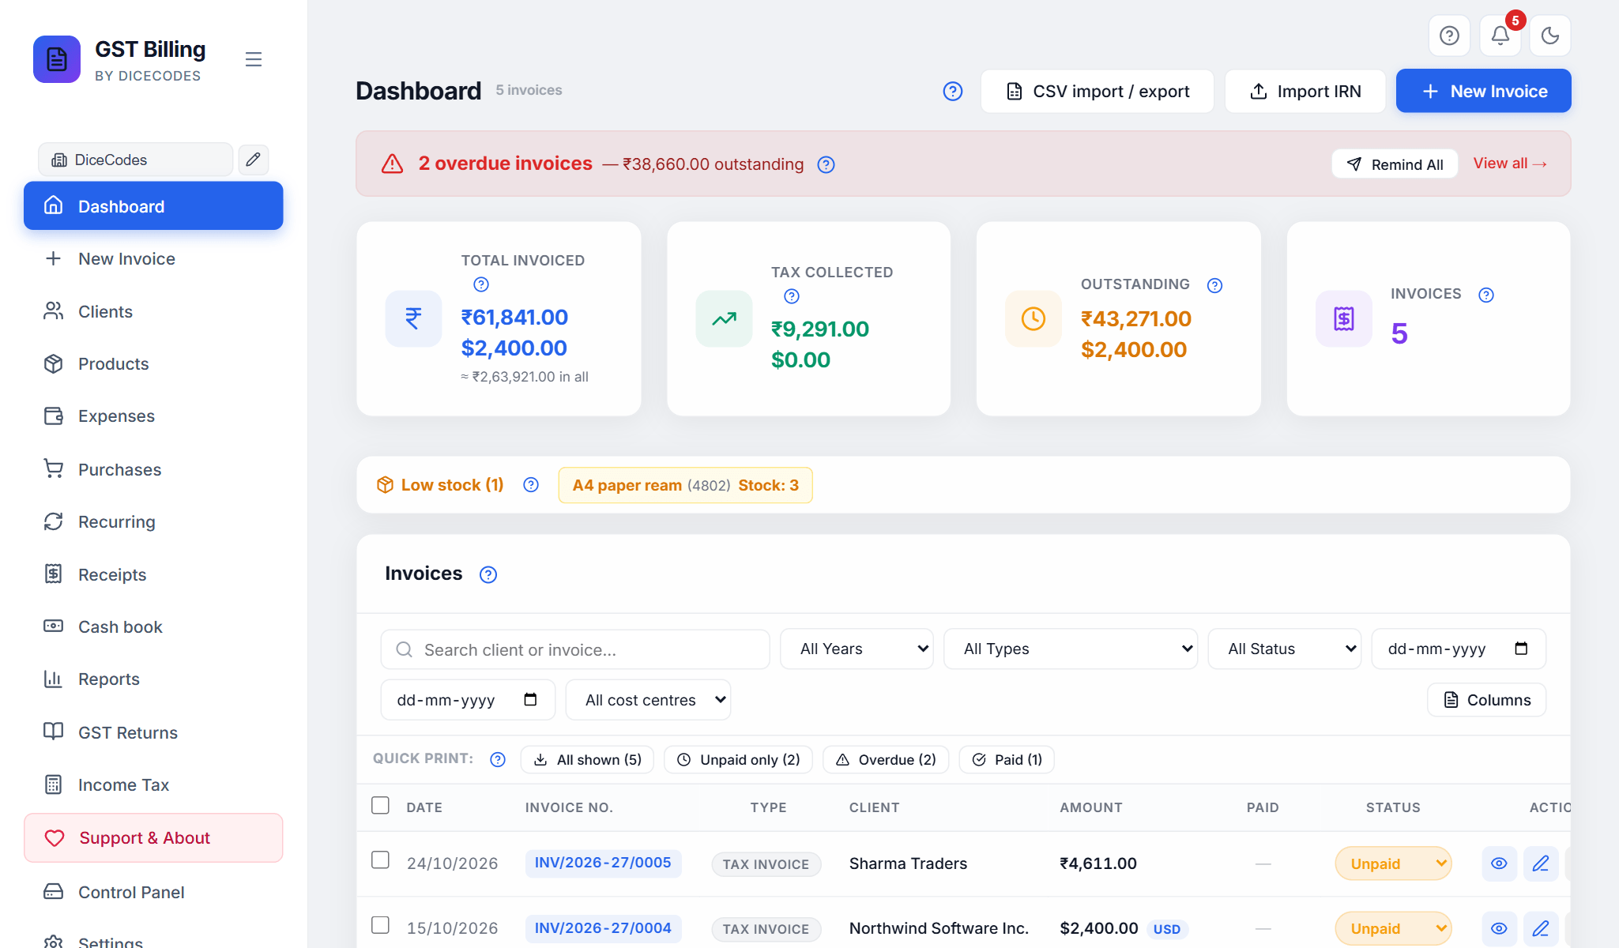The width and height of the screenshot is (1619, 948).
Task: Open the All Status dropdown
Action: coord(1285,649)
